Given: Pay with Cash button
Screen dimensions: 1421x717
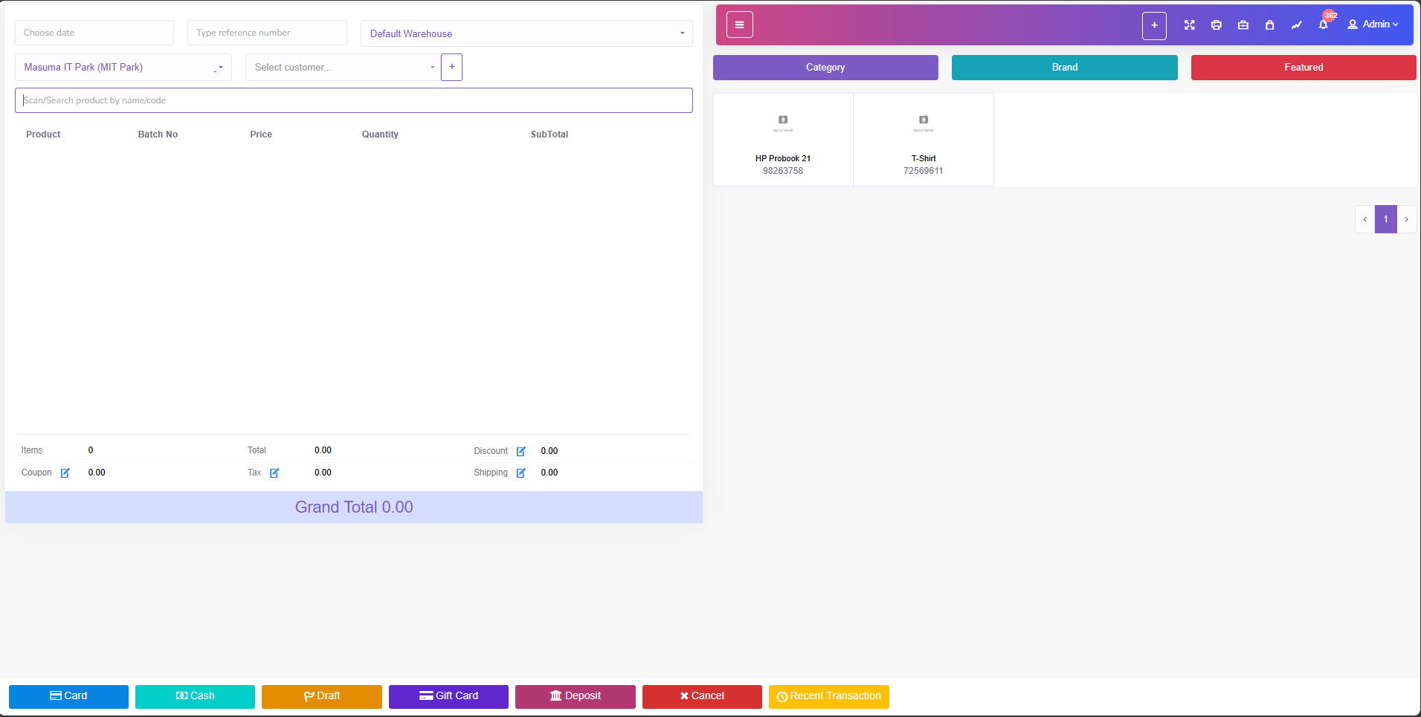Looking at the screenshot, I should coord(195,696).
